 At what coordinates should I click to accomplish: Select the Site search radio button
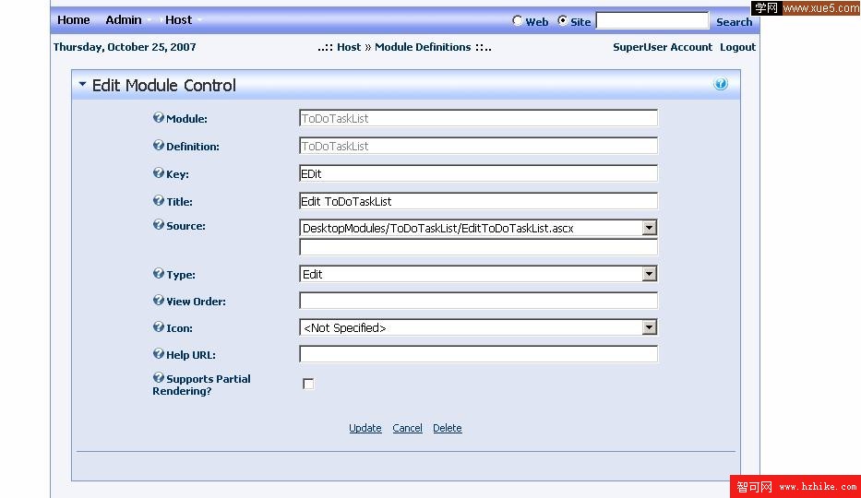[x=562, y=21]
